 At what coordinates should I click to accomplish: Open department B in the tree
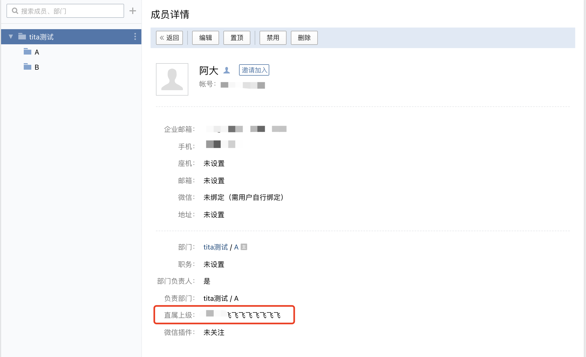[37, 67]
